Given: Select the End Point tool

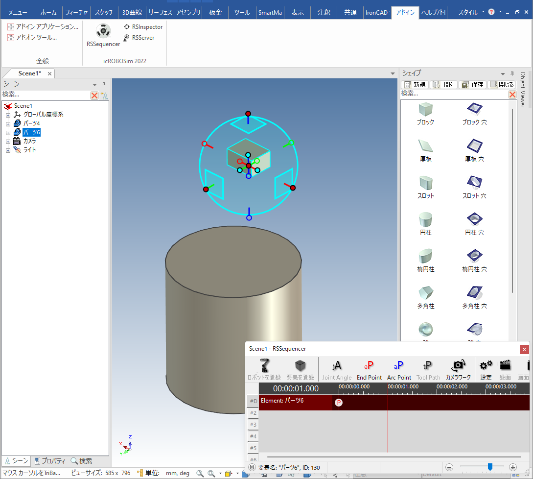Looking at the screenshot, I should [369, 369].
